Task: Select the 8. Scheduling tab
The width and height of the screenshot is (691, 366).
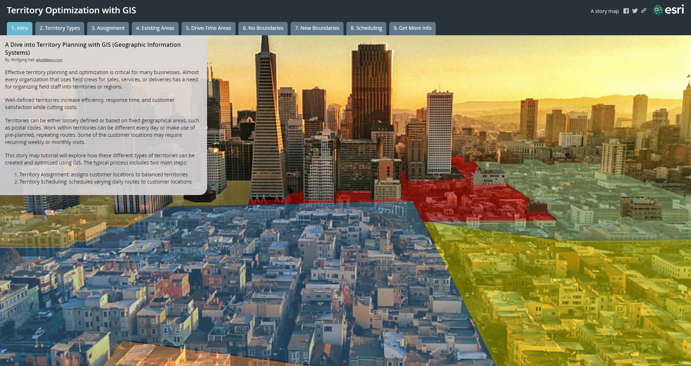Action: pos(366,28)
